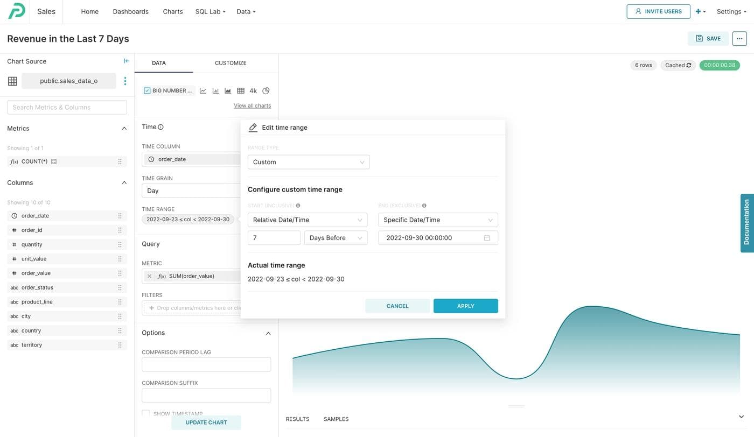Select the area chart icon

(228, 91)
